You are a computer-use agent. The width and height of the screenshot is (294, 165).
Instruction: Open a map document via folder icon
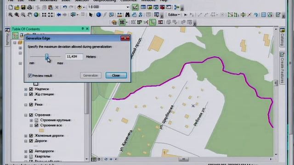click(17, 7)
